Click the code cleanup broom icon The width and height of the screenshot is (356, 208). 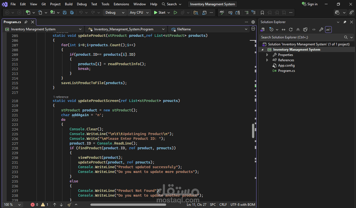69,205
